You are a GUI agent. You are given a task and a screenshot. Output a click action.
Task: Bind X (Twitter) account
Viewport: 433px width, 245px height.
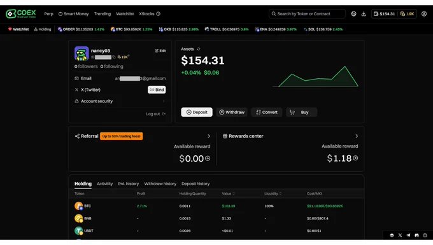157,90
